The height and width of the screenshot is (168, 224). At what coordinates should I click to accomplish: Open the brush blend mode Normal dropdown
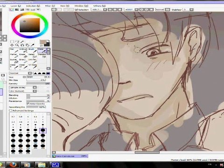pyautogui.click(x=21, y=73)
